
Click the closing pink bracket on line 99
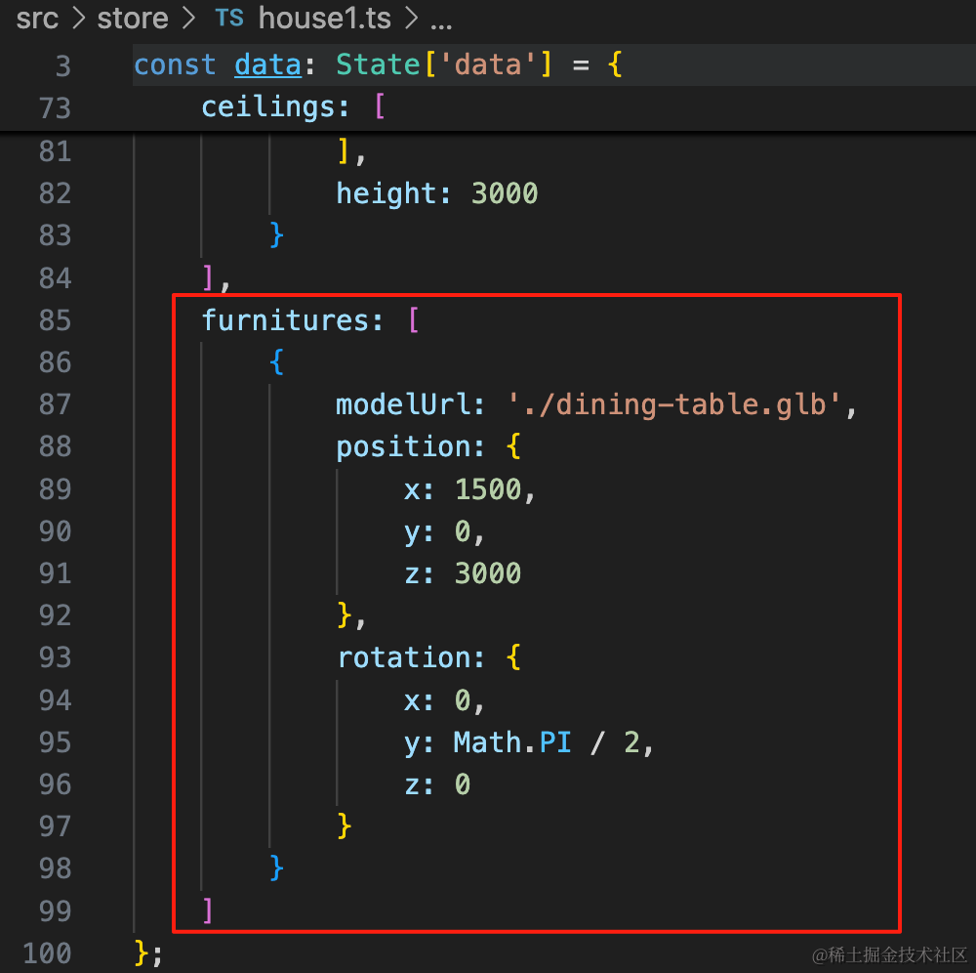coord(208,910)
